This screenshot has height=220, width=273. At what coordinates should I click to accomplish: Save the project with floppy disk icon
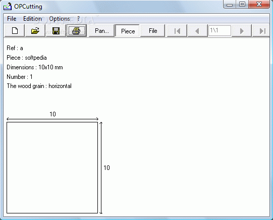[x=56, y=31]
